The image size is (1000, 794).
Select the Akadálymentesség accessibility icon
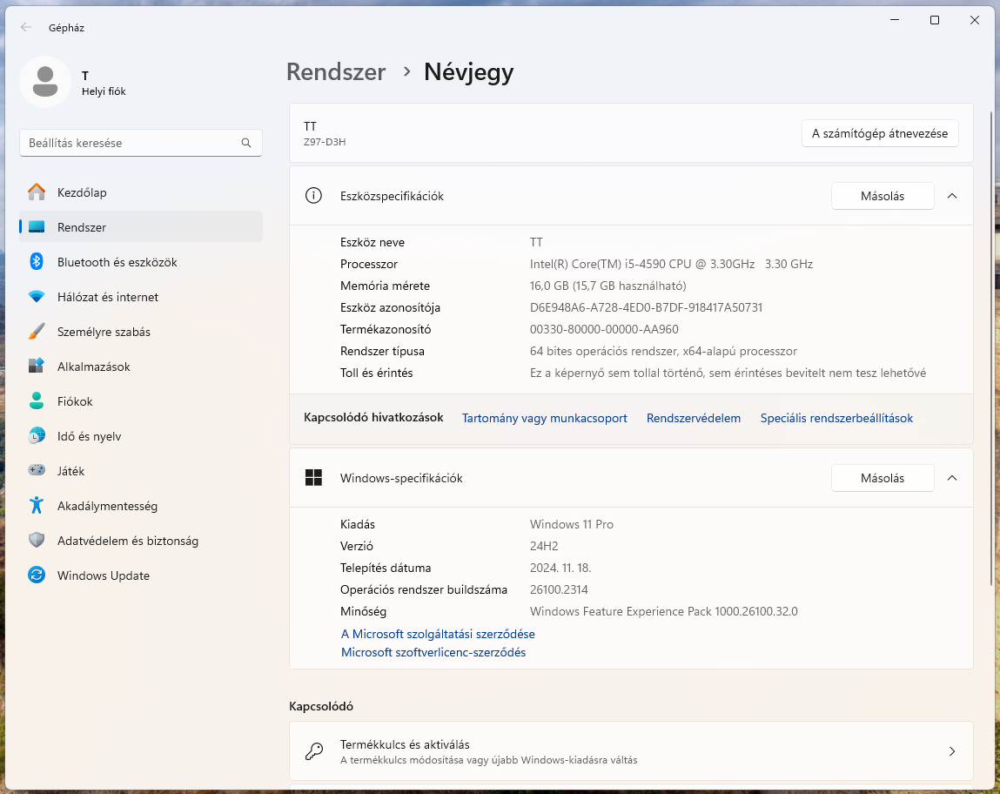click(x=37, y=506)
